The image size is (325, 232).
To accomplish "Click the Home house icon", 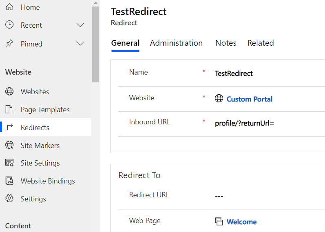I will click(9, 7).
